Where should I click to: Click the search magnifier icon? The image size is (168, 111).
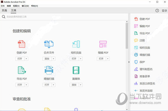(4, 17)
